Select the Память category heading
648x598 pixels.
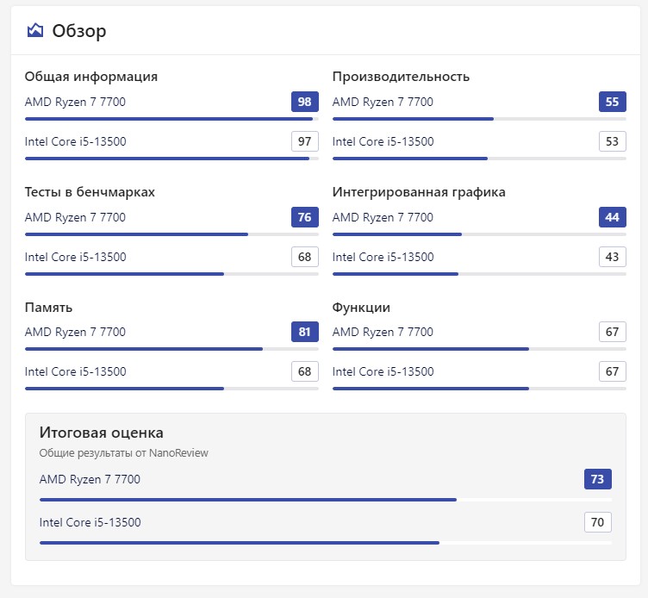pyautogui.click(x=48, y=308)
